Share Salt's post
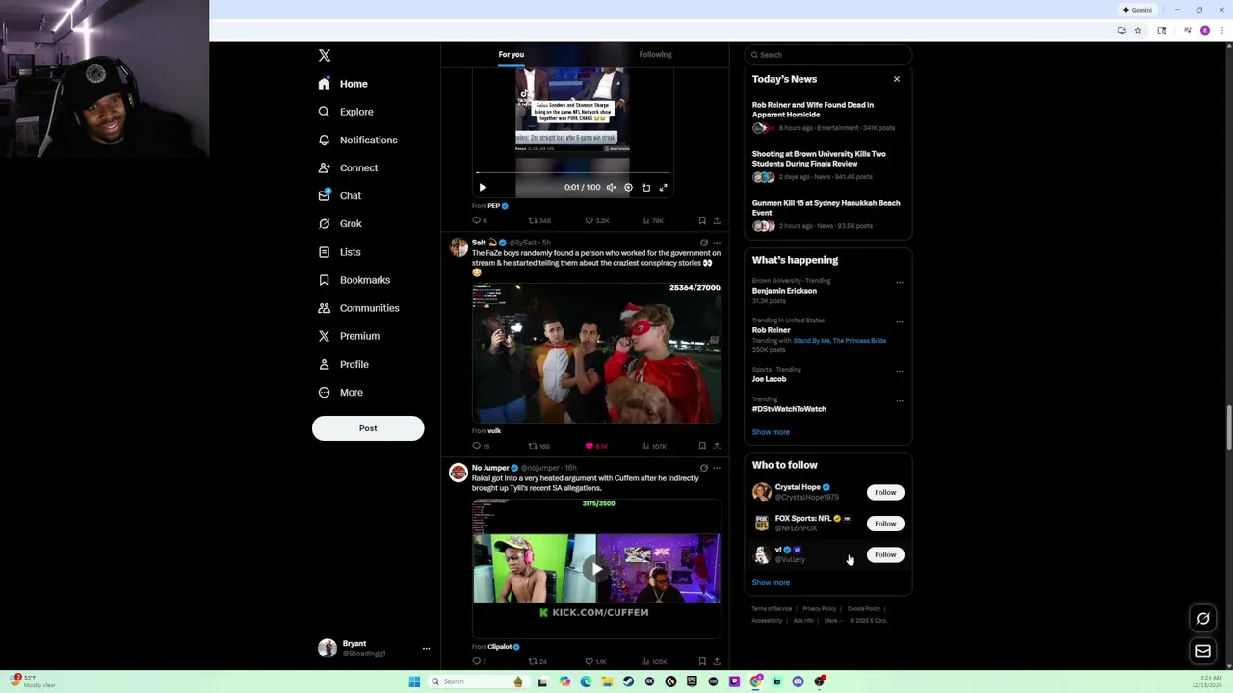1233x693 pixels. 716,446
